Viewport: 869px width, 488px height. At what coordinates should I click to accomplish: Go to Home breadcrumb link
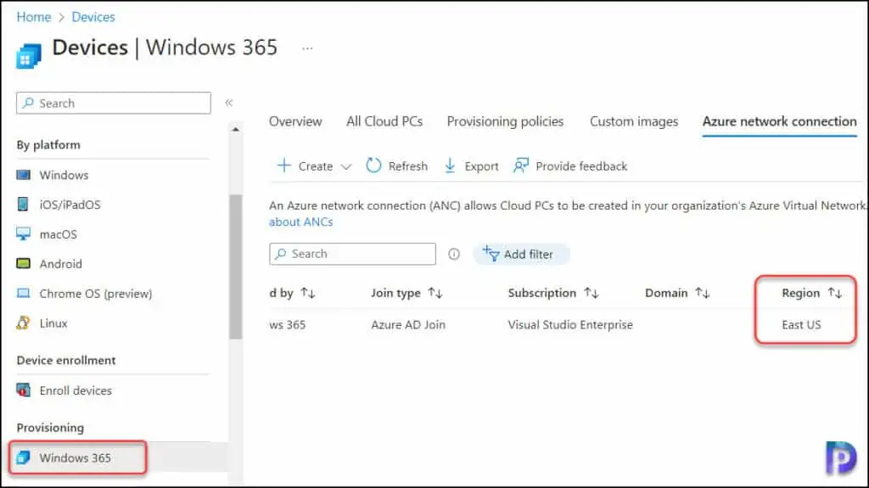click(x=34, y=17)
